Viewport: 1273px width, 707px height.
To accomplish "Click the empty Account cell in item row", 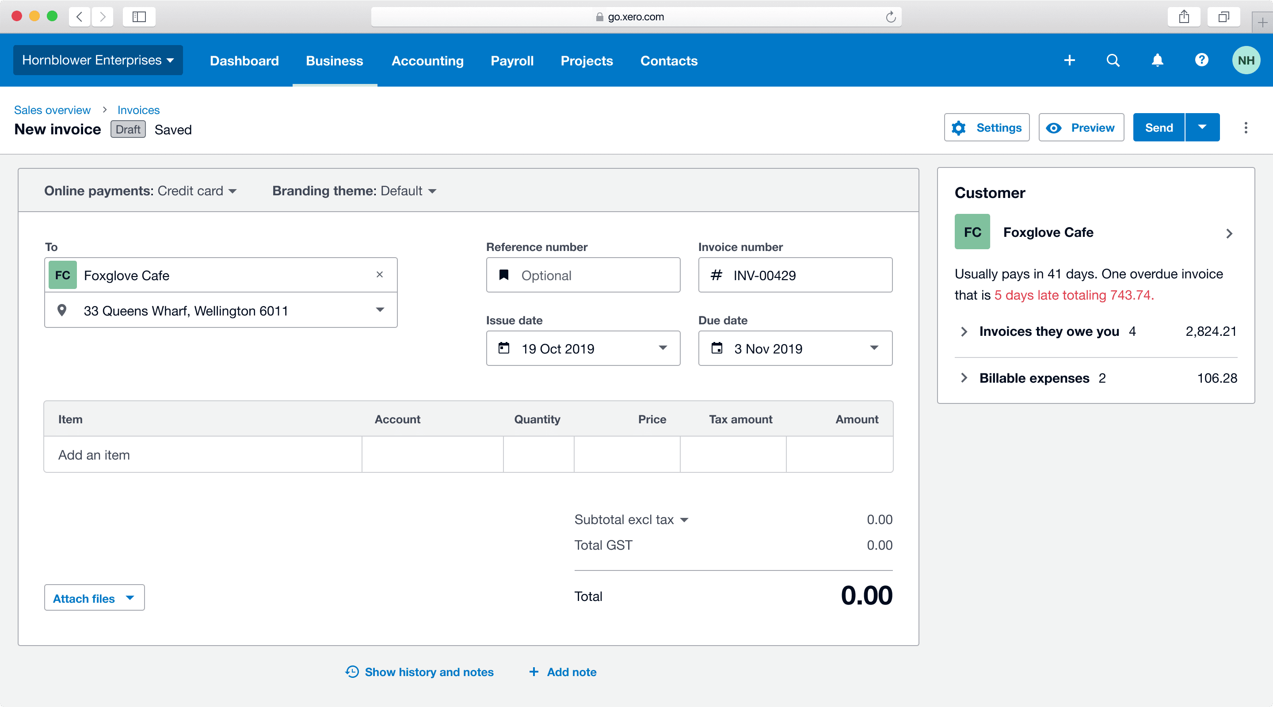I will (432, 455).
